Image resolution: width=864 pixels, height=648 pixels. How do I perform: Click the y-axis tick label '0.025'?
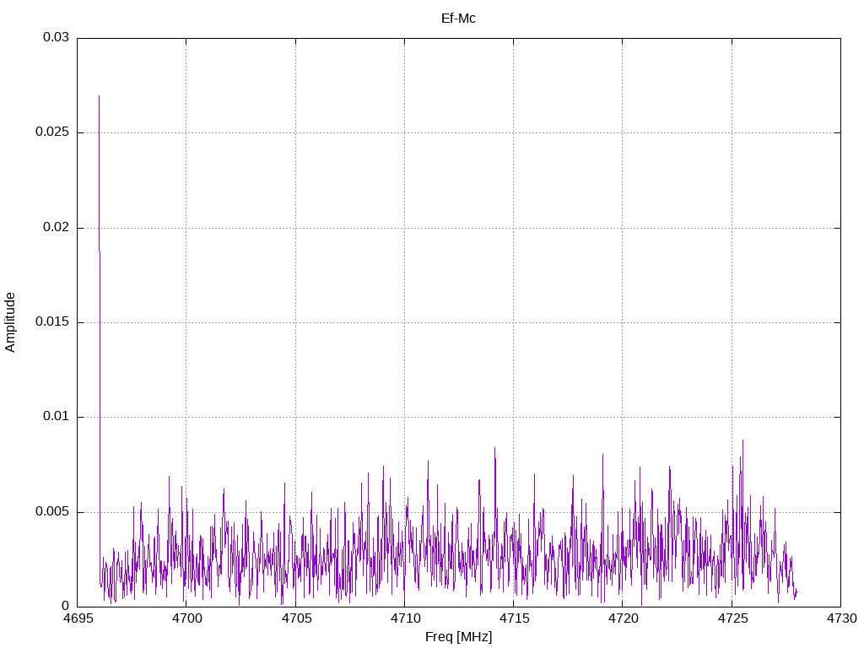click(52, 132)
